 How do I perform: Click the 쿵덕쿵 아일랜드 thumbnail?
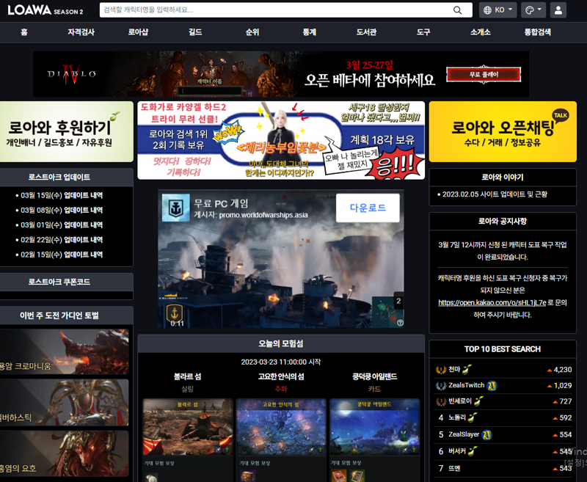tap(375, 427)
